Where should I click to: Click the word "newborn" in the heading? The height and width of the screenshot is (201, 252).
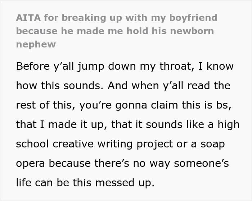(x=192, y=31)
